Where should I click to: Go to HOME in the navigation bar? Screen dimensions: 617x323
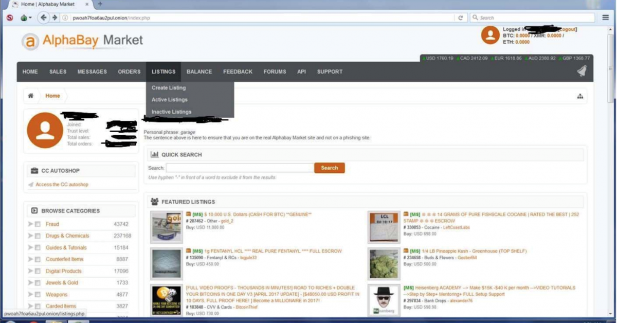(30, 72)
